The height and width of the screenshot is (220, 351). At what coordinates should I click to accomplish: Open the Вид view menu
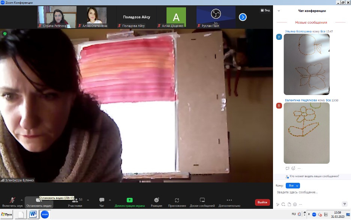265,11
